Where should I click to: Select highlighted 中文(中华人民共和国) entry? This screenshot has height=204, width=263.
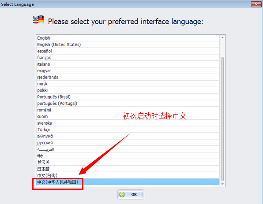coord(128,182)
